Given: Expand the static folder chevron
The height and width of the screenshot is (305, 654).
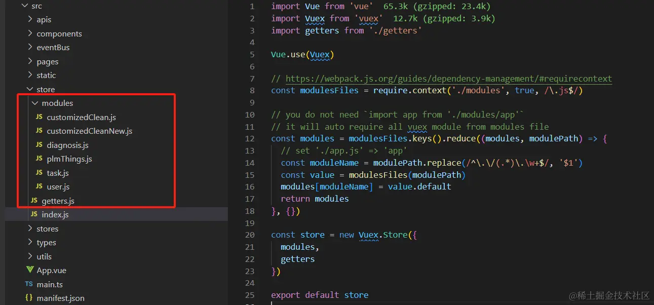Looking at the screenshot, I should click(30, 75).
